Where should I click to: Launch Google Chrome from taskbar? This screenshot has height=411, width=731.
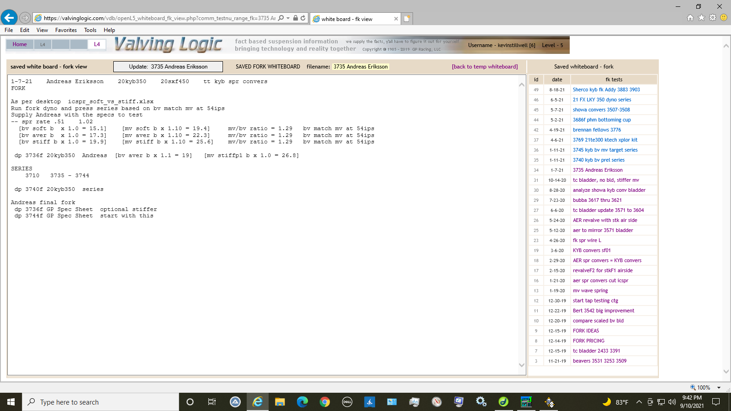coord(325,402)
